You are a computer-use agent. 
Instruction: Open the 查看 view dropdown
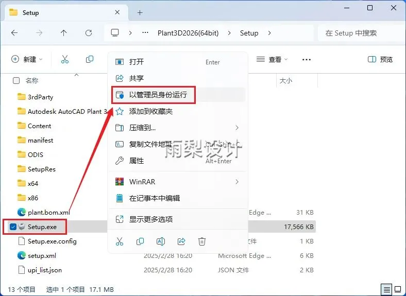(272, 60)
